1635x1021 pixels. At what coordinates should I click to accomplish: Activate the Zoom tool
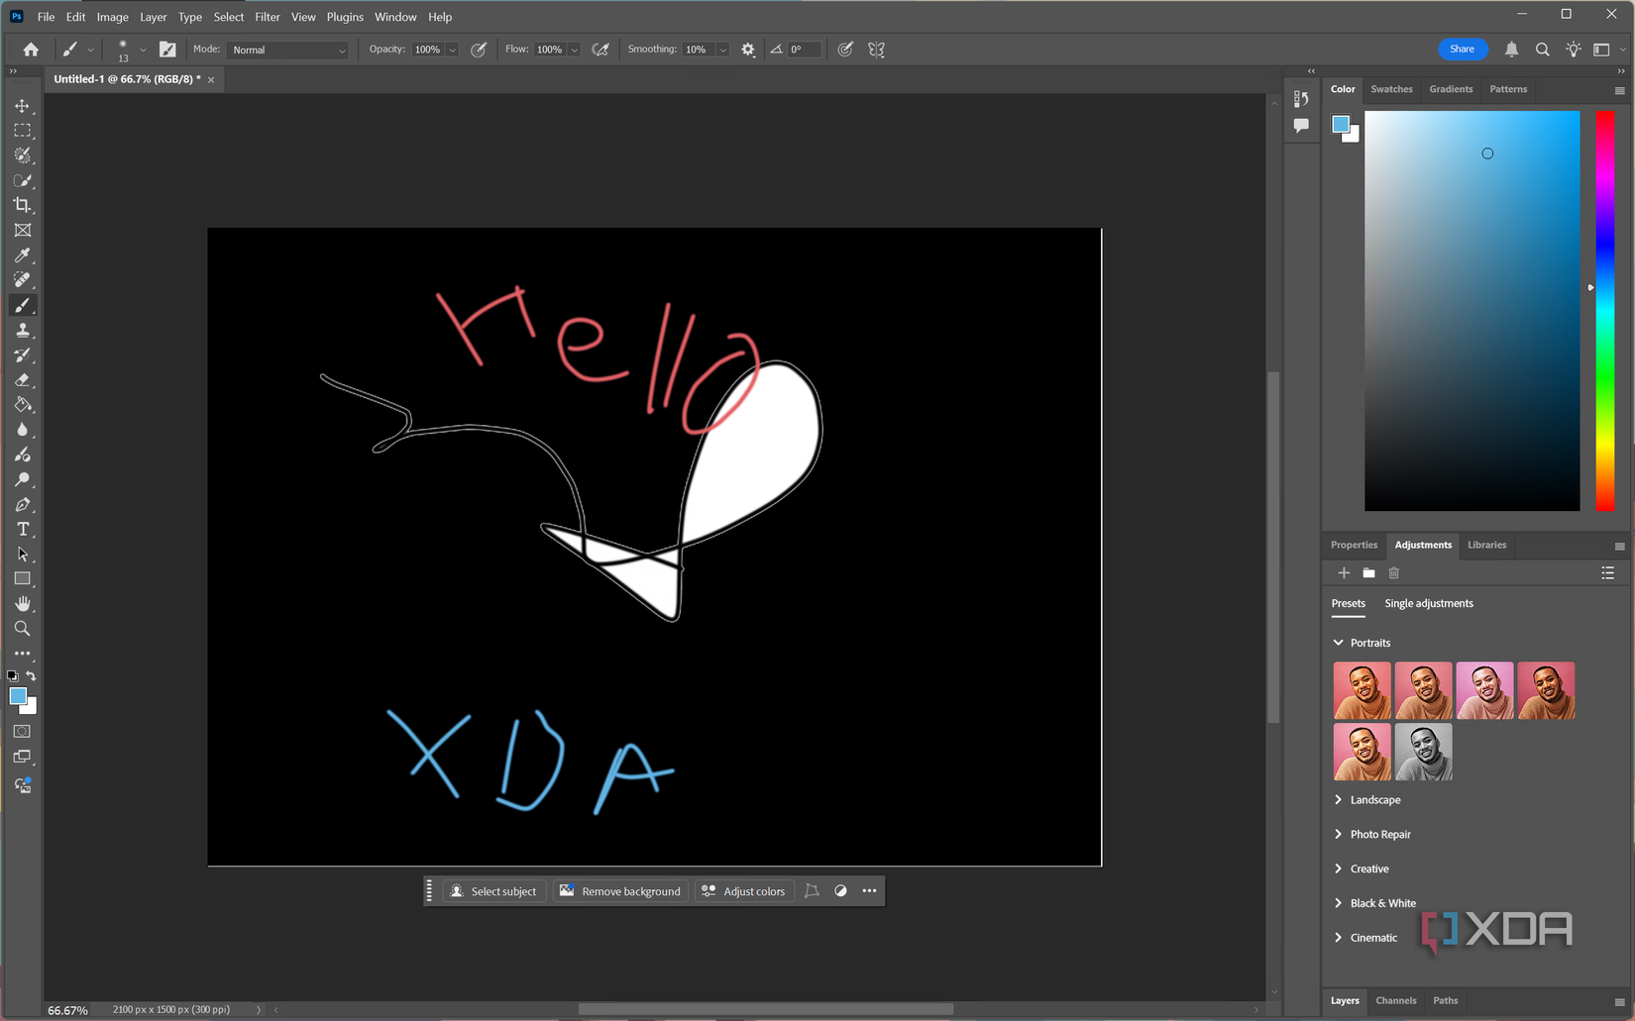pos(23,628)
